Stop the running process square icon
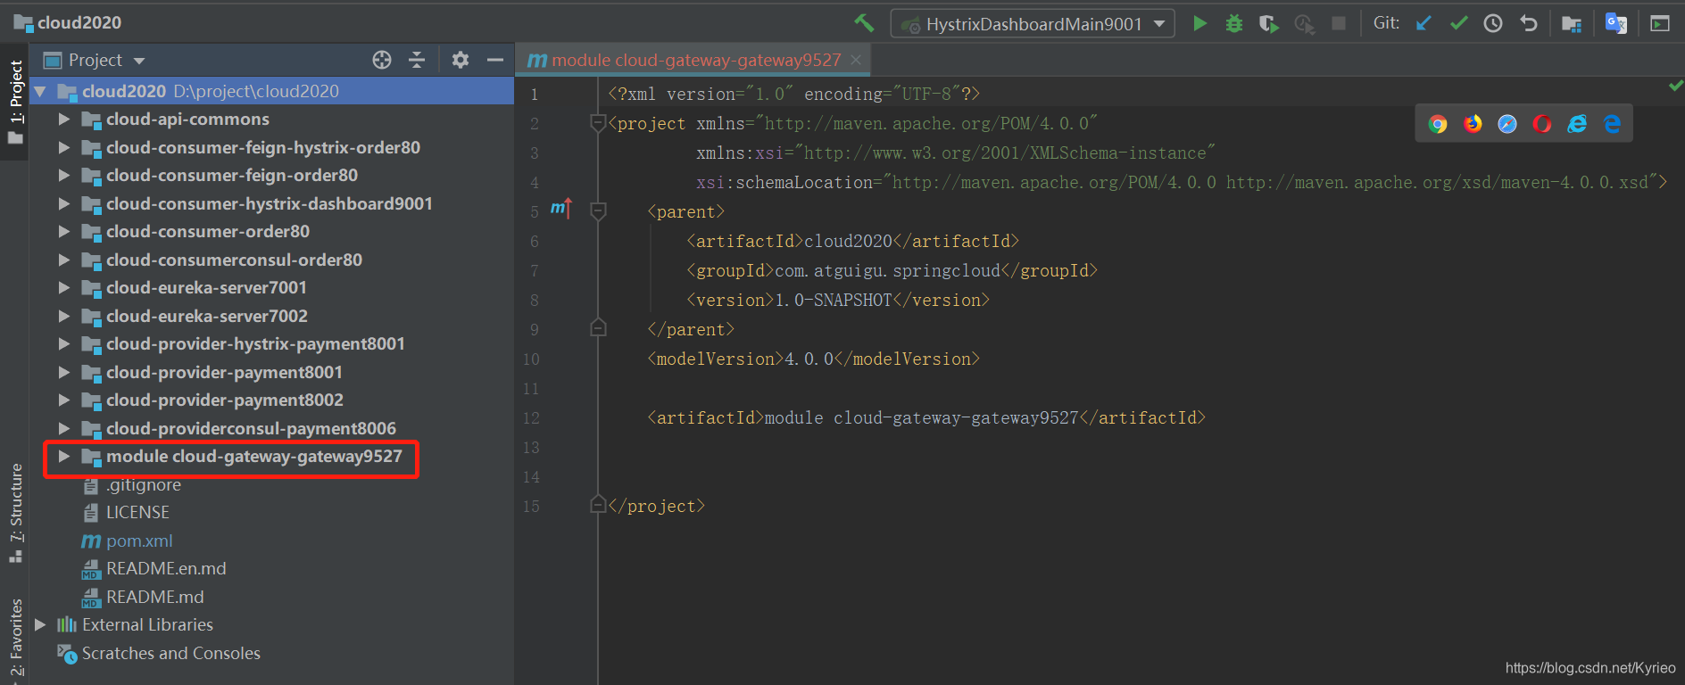 coord(1339,23)
